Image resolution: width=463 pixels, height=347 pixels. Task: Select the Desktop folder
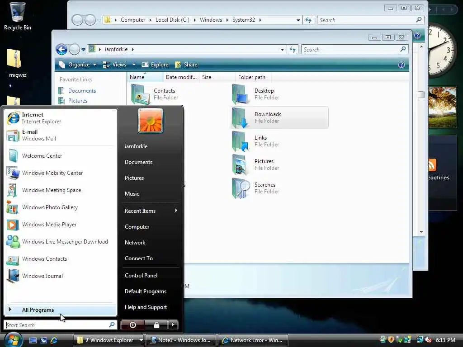(x=279, y=94)
